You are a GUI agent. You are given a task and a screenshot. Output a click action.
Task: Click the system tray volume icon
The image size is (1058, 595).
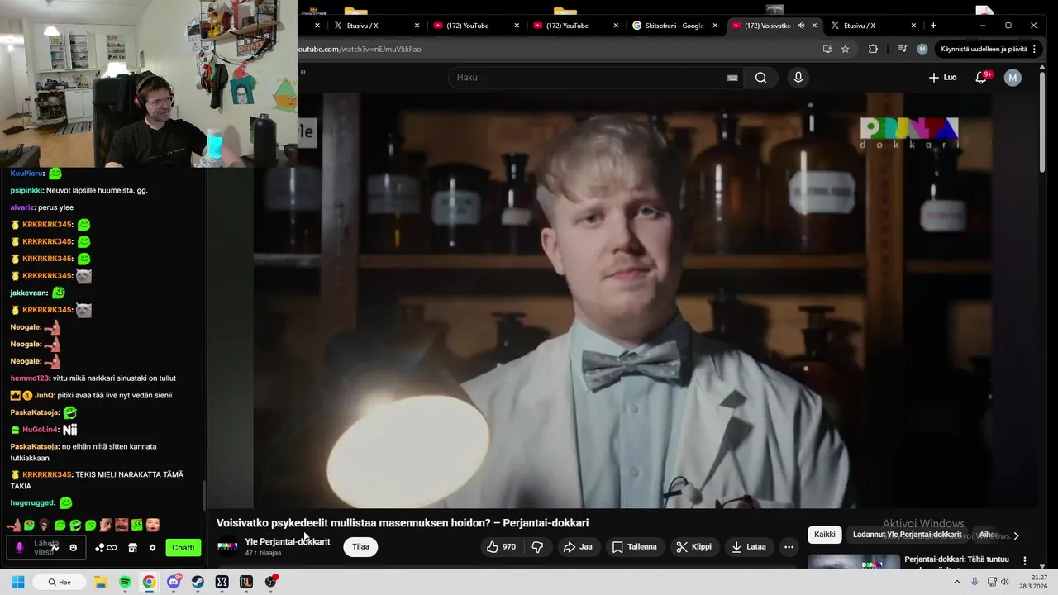[x=1004, y=582]
